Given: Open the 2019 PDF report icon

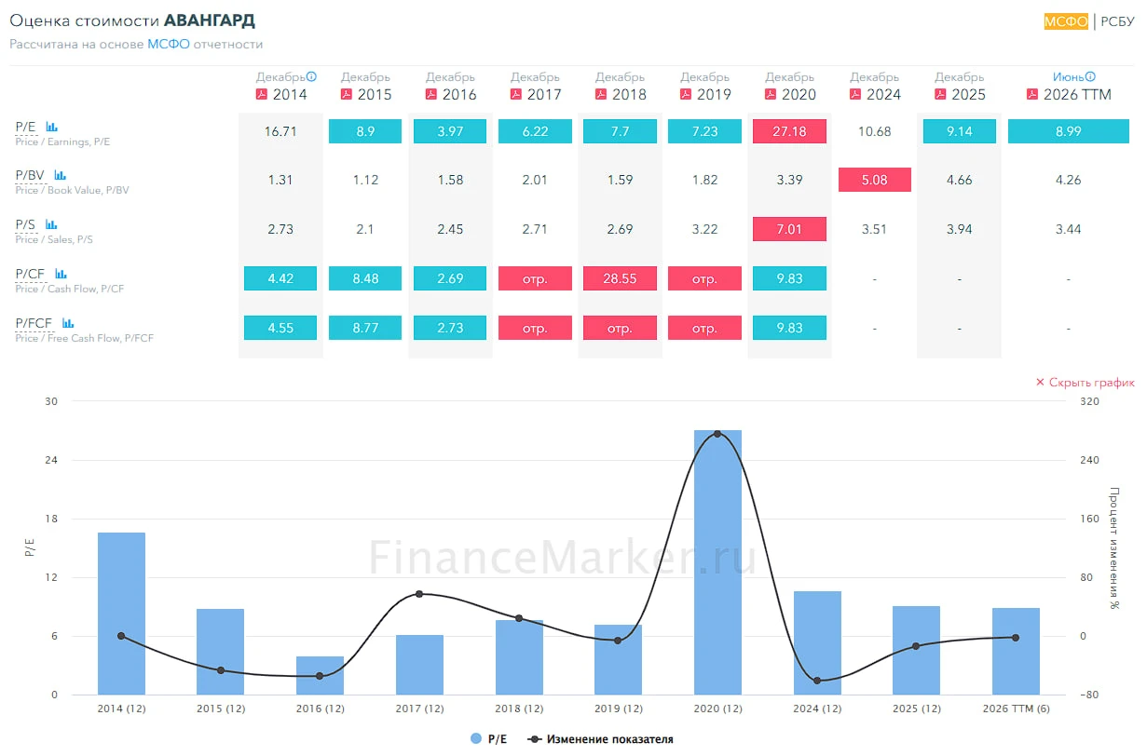Looking at the screenshot, I should coord(685,94).
